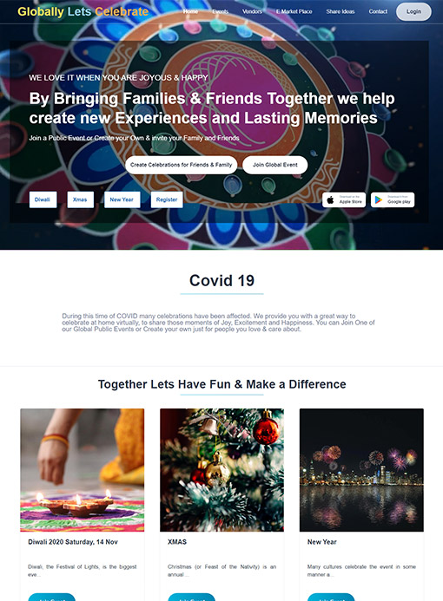The width and height of the screenshot is (443, 601).
Task: Go to the Home menu item
Action: click(190, 11)
